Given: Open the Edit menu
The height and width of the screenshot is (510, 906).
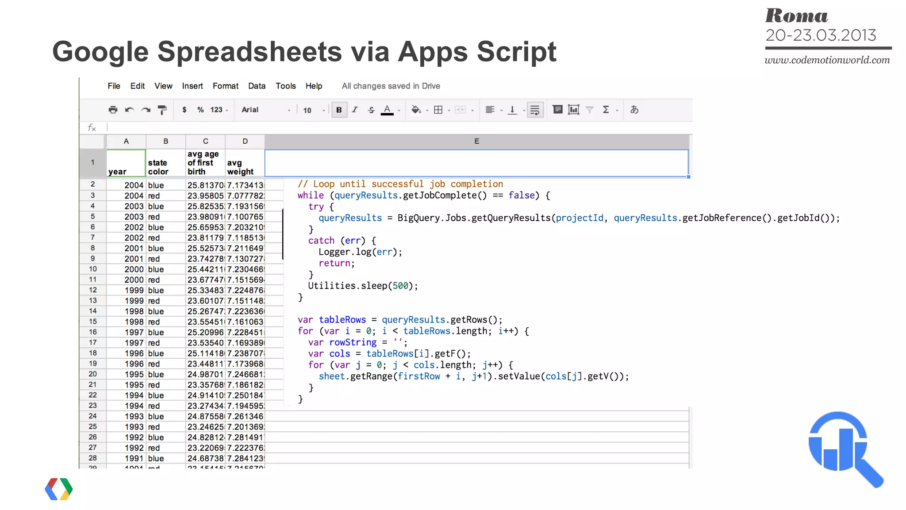Looking at the screenshot, I should click(x=138, y=86).
